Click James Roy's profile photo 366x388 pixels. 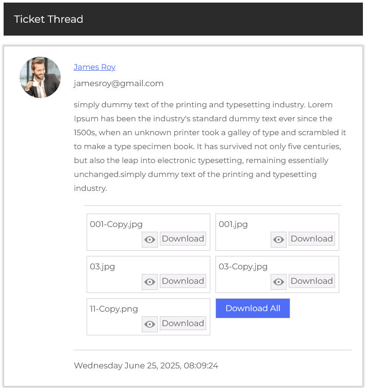40,77
